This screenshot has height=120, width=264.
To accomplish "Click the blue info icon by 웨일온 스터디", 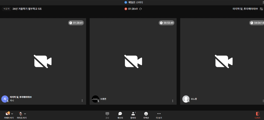I will (126, 2).
